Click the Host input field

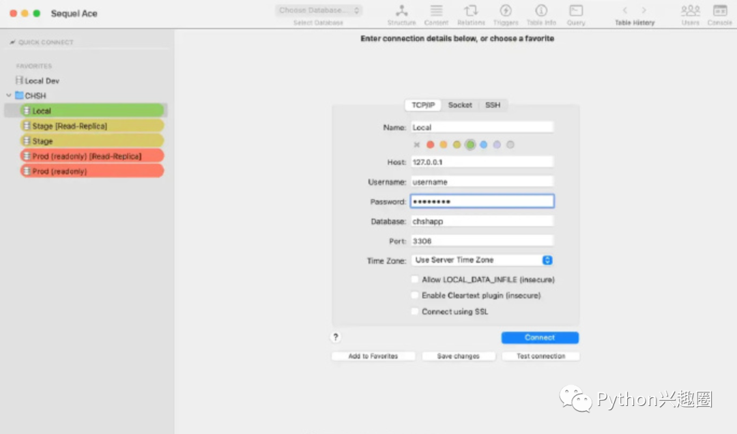click(482, 162)
